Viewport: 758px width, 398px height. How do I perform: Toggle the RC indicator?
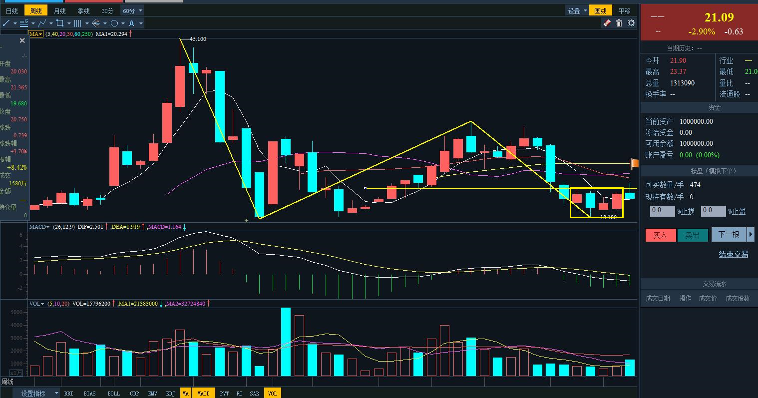point(239,394)
